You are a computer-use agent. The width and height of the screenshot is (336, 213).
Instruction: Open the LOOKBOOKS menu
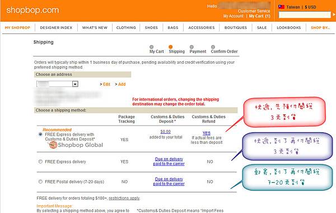point(288,28)
